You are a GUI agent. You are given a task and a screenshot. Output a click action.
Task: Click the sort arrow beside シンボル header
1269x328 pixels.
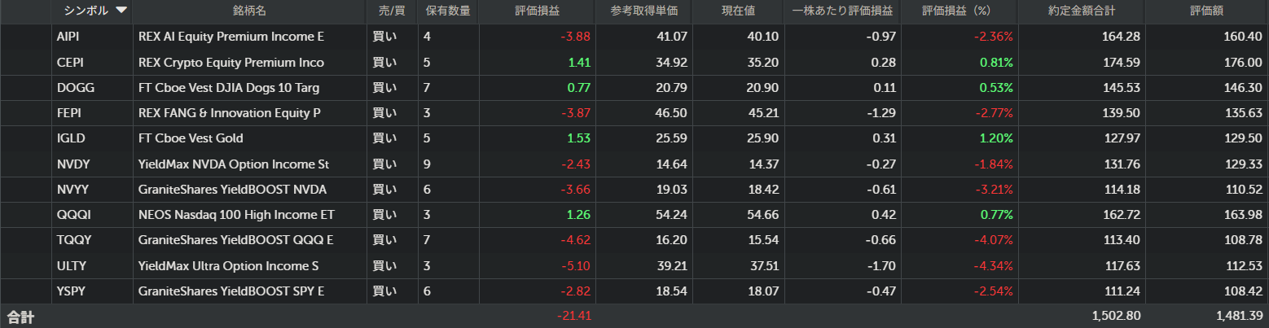[121, 11]
